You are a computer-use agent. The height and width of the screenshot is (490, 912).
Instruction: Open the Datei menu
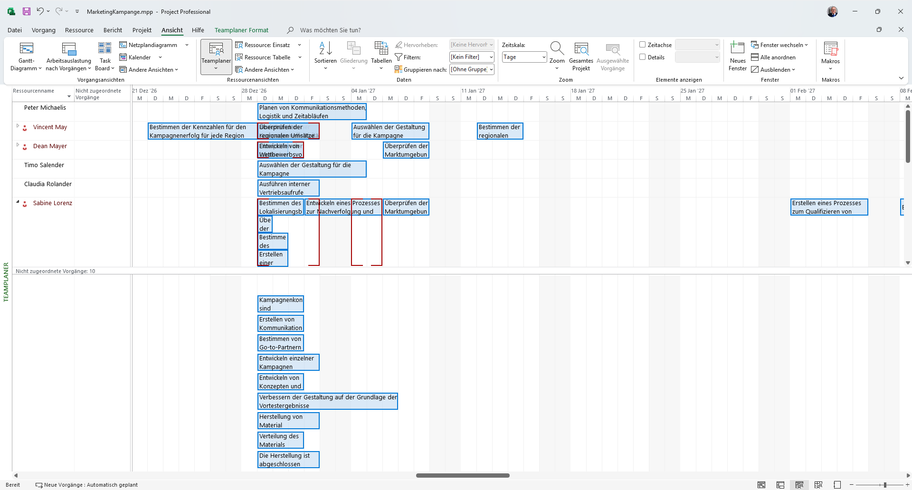tap(15, 30)
